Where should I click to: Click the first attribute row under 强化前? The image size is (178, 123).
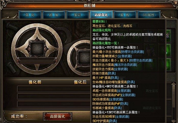coord(54,89)
